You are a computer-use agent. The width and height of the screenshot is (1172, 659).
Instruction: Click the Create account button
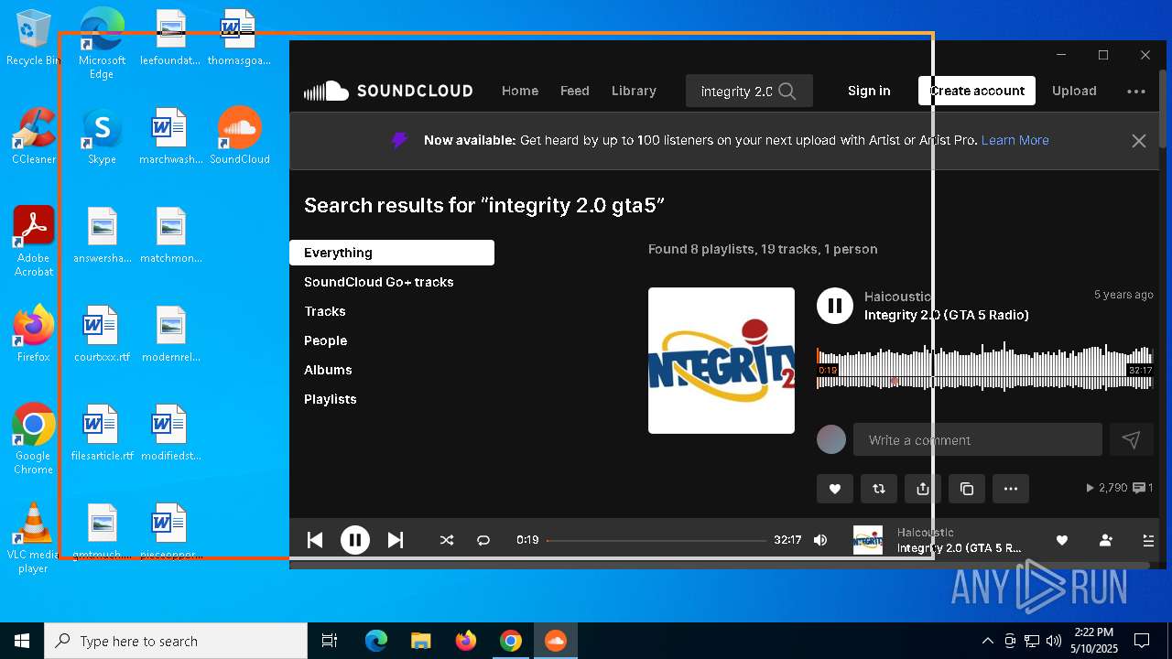[x=977, y=91]
